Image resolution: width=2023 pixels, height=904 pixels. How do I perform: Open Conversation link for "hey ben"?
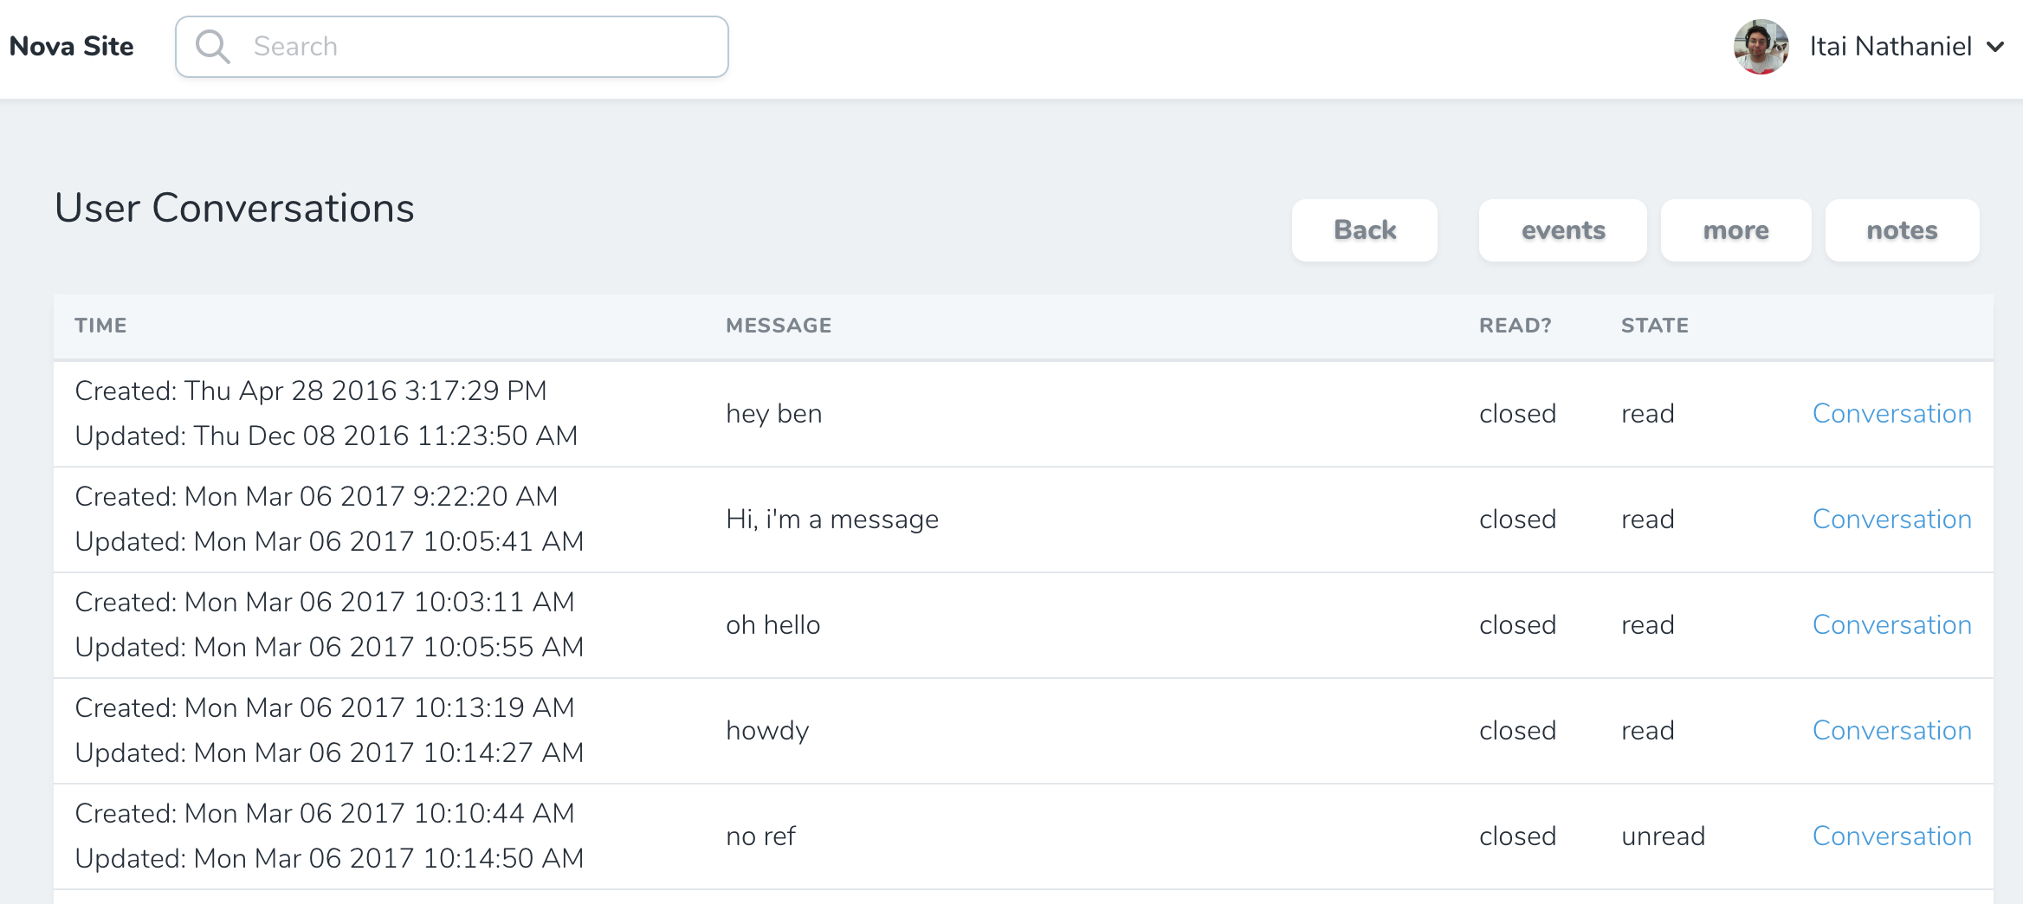1891,414
